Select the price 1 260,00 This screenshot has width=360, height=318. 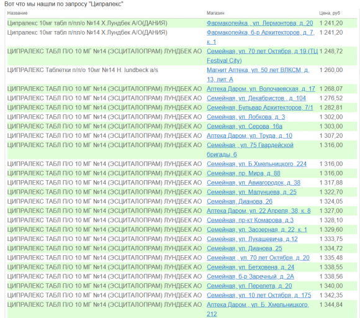(331, 70)
